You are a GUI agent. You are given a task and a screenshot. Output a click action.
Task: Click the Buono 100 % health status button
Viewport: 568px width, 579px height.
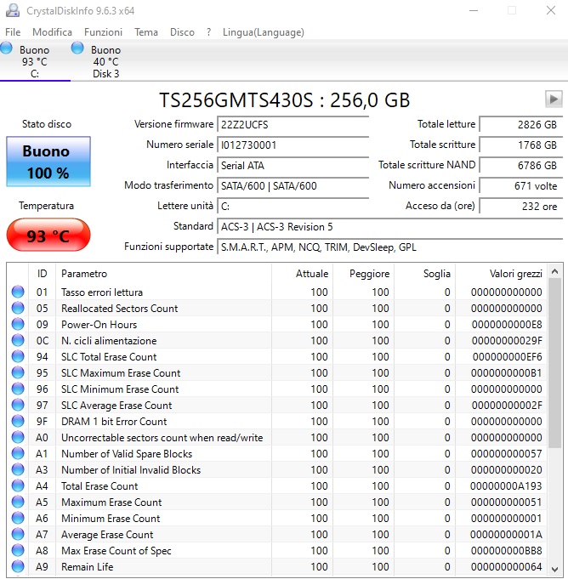48,162
